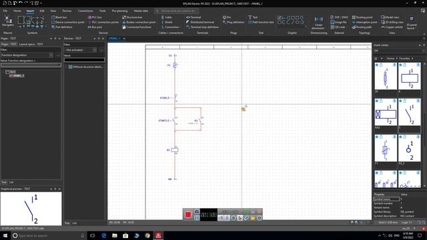Open the Devices 'Not activated' filter dropdown
This screenshot has height=240, width=427.
(95, 50)
